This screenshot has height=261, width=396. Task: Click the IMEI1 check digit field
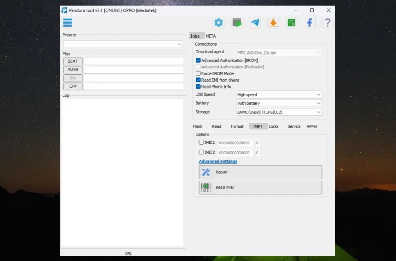[x=257, y=143]
